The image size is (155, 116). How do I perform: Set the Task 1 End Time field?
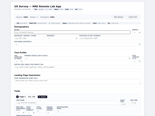135,103
